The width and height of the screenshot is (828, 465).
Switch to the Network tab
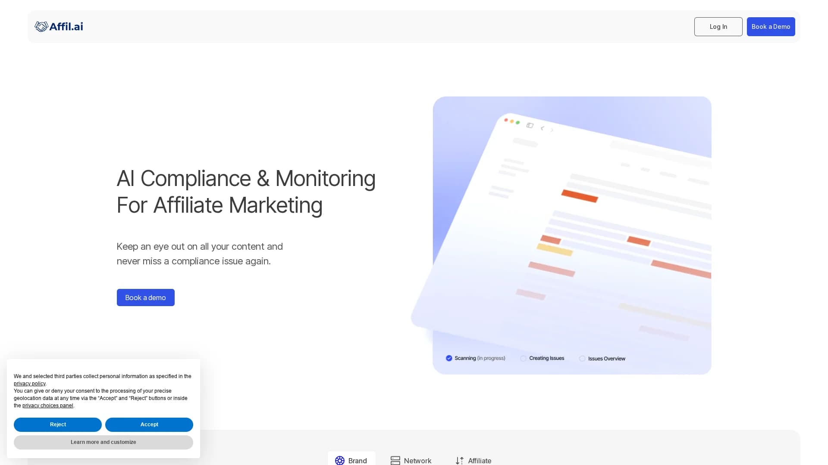[411, 460]
